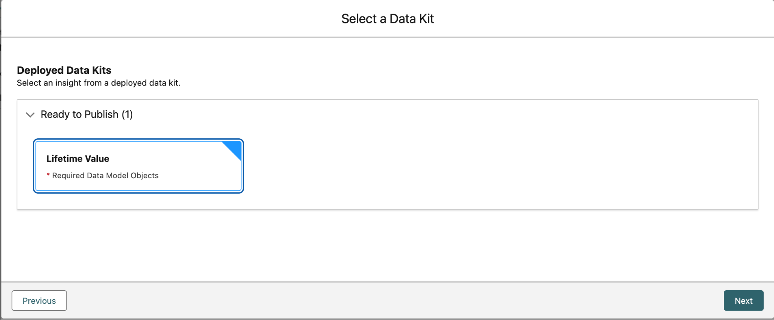Click the word 'Publish' in section header

(101, 115)
